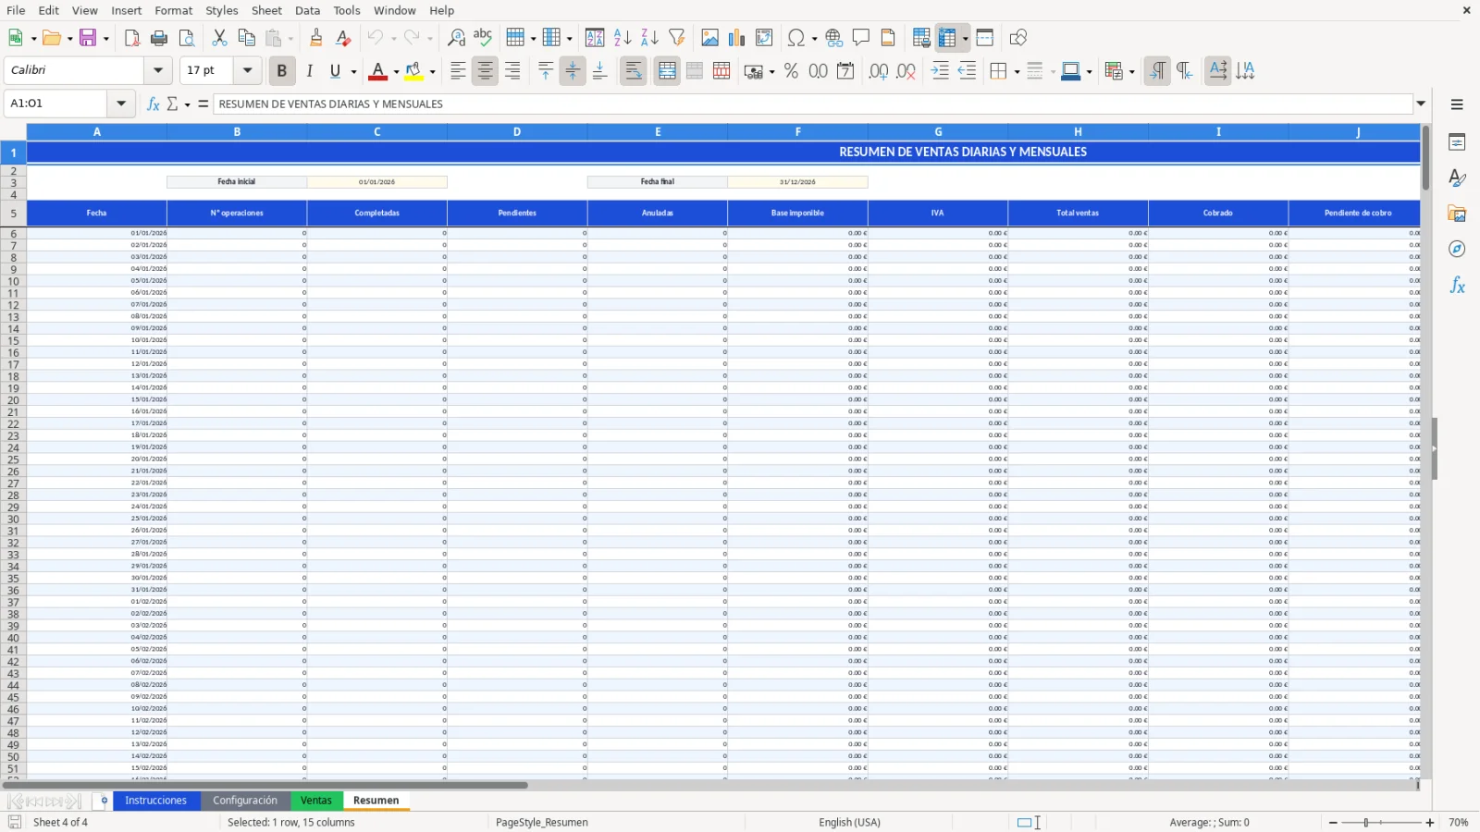Click the Save document icon

[x=89, y=38]
